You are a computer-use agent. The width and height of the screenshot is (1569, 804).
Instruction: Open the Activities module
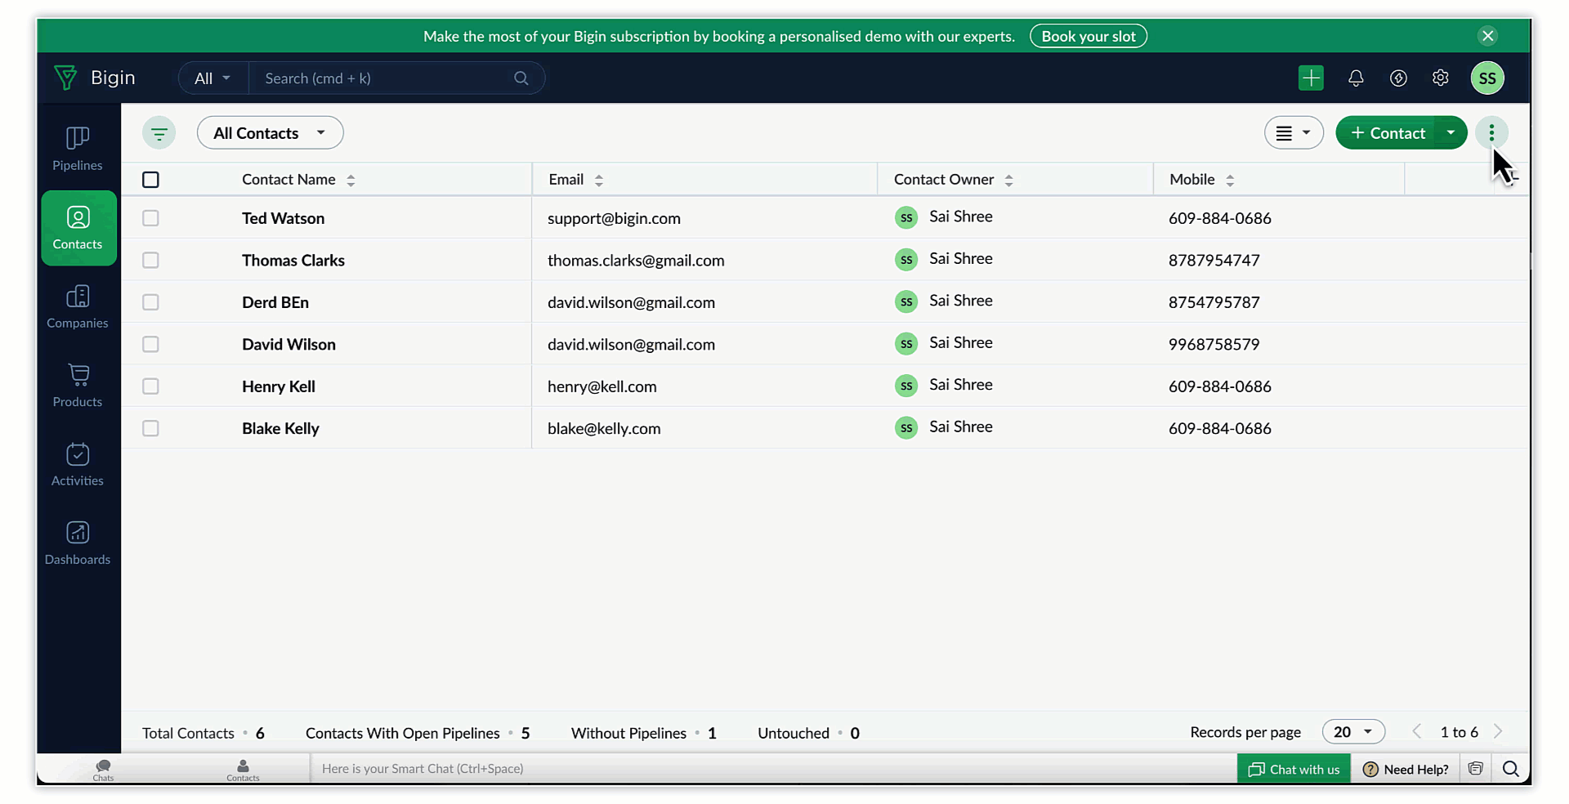78,464
